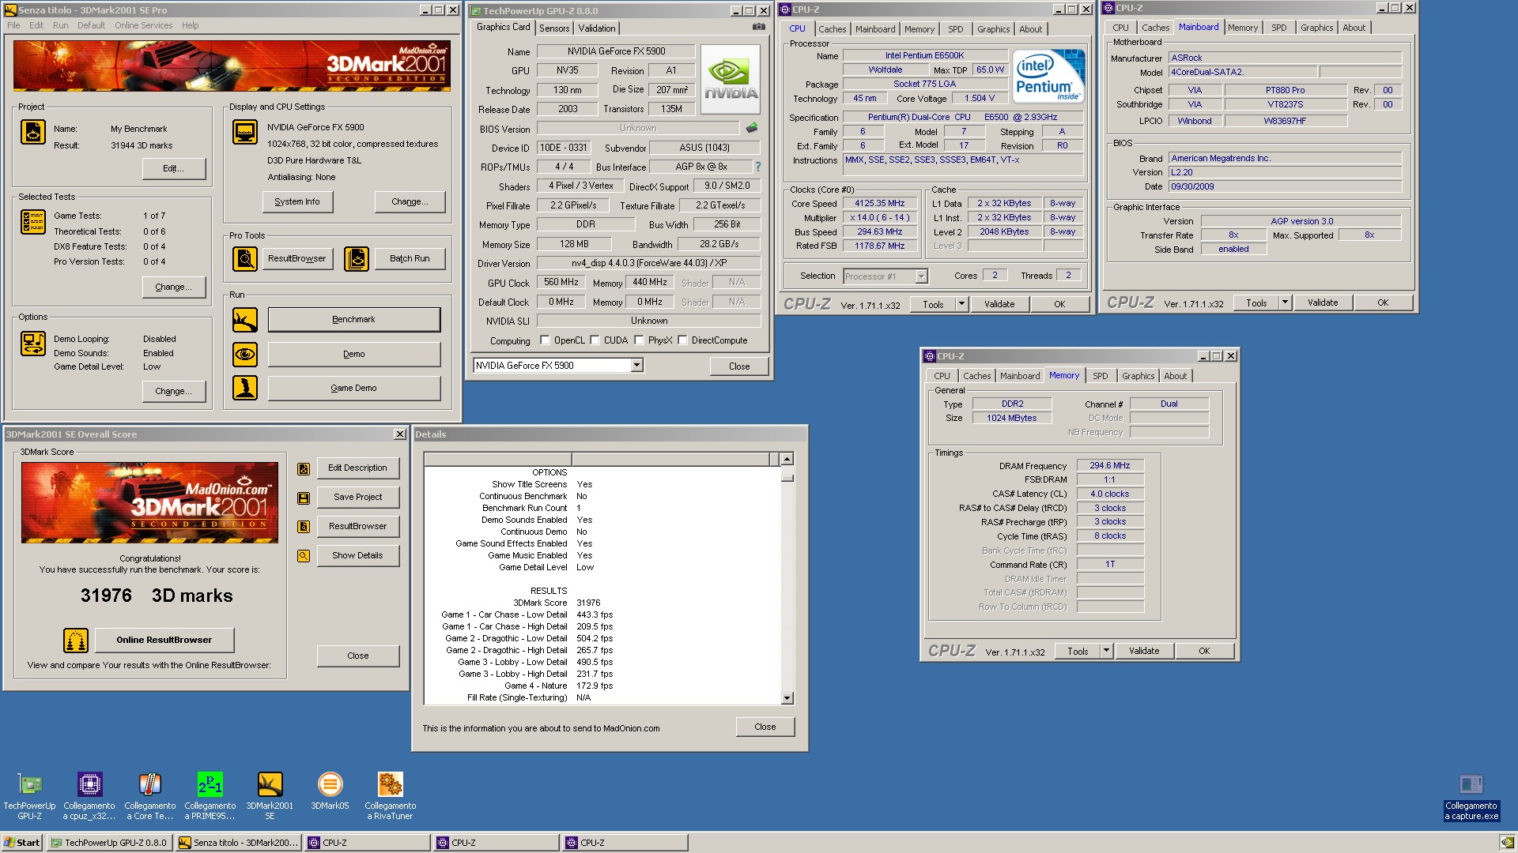Expand Tools dropdown arrow in CPU-Z CPU window
The width and height of the screenshot is (1518, 853).
click(961, 304)
